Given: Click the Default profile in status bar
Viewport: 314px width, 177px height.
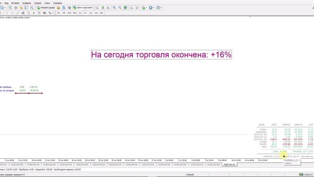Looking at the screenshot, I should tap(190, 175).
